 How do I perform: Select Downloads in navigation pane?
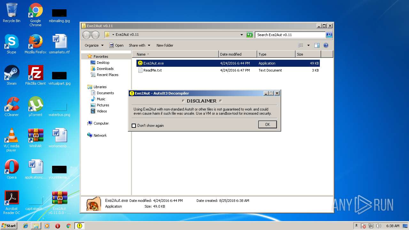click(105, 69)
